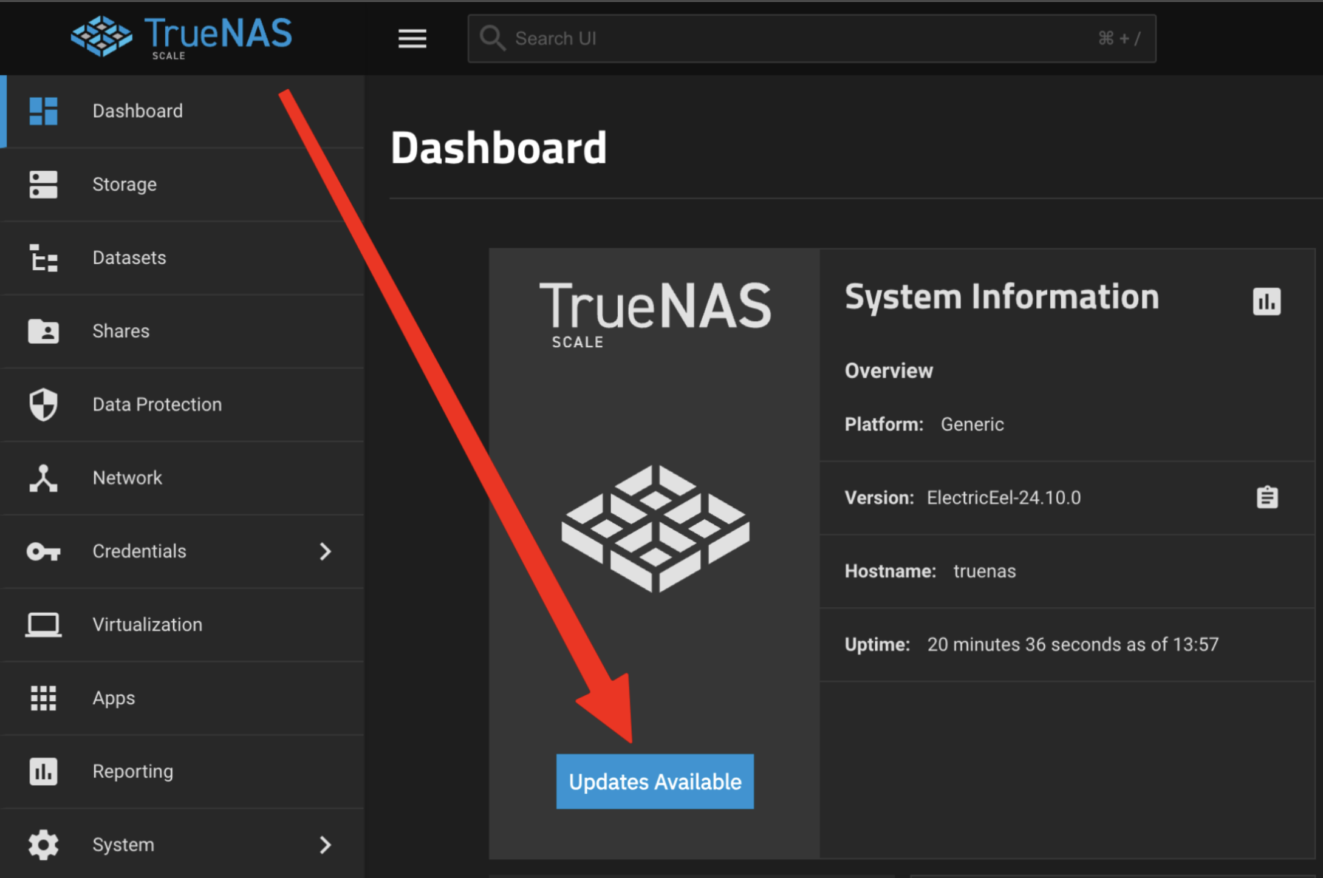This screenshot has height=878, width=1323.
Task: Click the Datasets tree icon
Action: pos(43,258)
